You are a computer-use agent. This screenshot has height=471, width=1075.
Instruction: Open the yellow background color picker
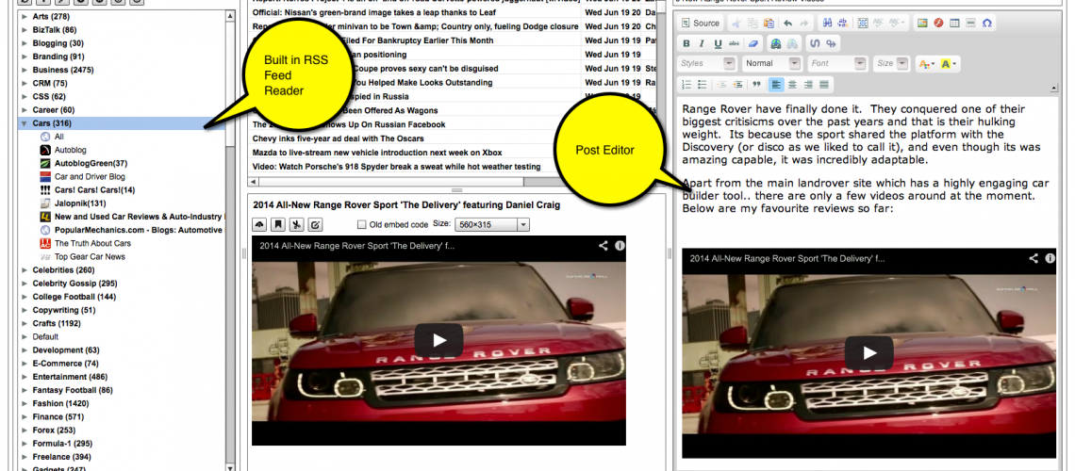(x=948, y=64)
